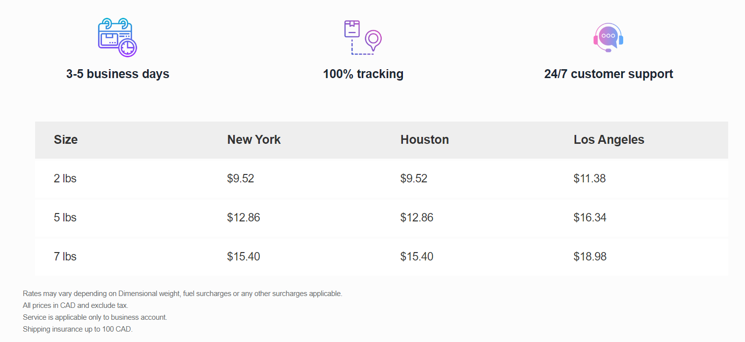Click the New York column header
This screenshot has width=745, height=342.
pos(254,140)
